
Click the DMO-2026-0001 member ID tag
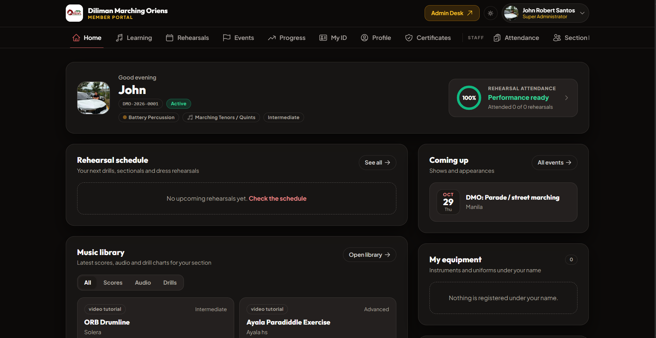[x=140, y=104]
